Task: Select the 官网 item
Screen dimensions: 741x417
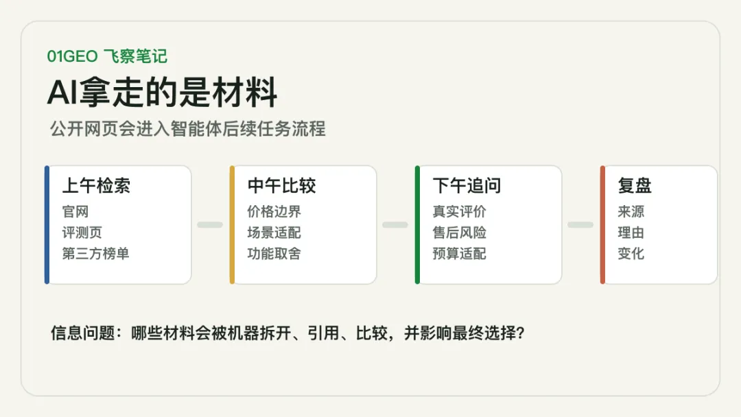Action: point(75,211)
